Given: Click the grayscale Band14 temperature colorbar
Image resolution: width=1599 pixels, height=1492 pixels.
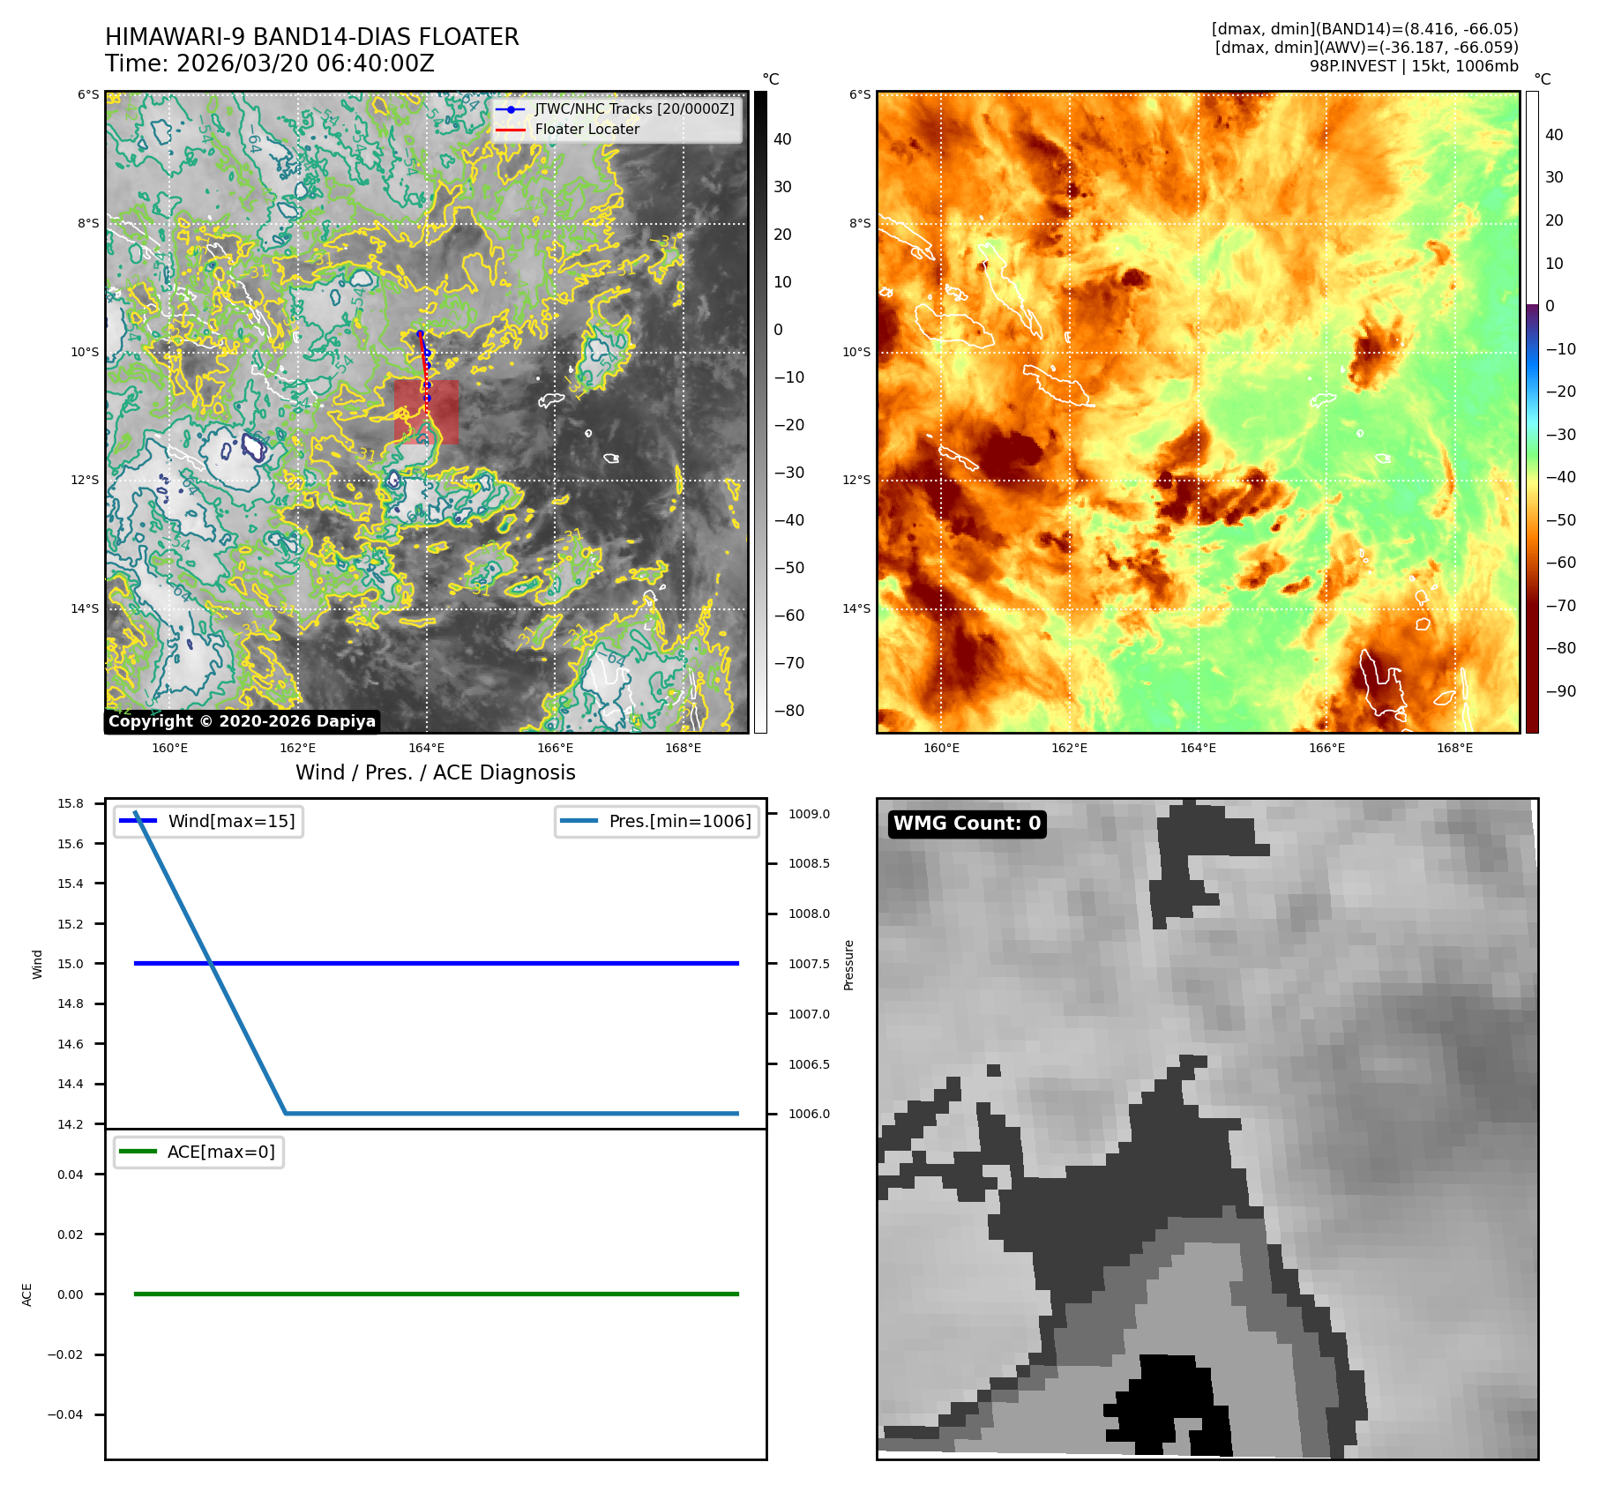Looking at the screenshot, I should pos(760,412).
